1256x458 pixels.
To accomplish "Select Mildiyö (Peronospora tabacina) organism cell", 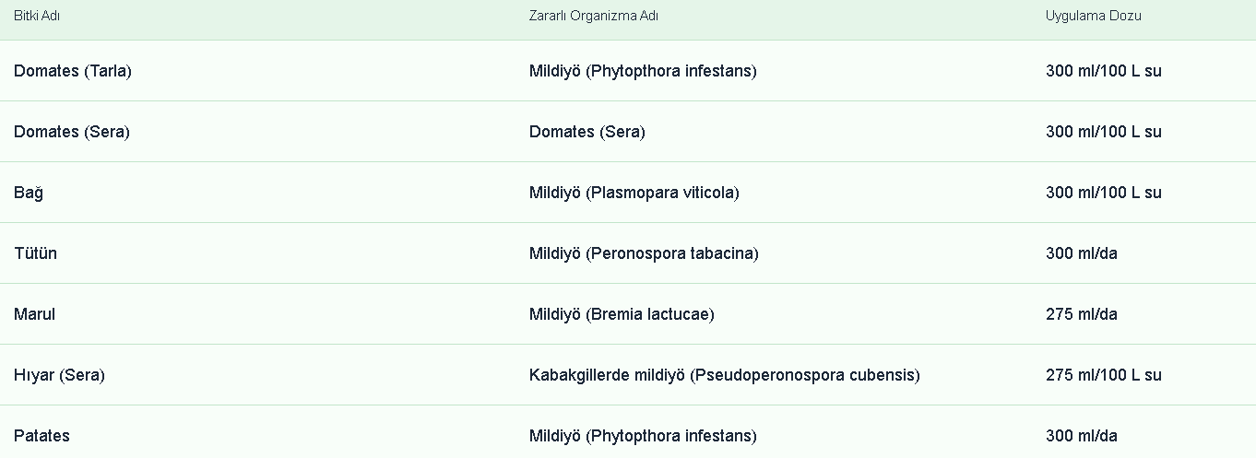I will (644, 253).
